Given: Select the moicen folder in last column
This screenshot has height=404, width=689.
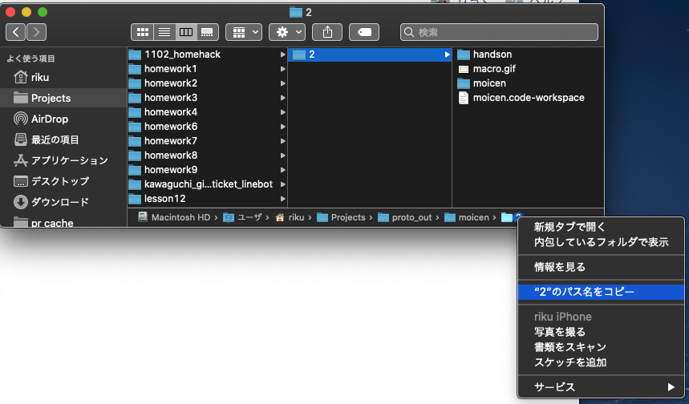Looking at the screenshot, I should tap(528, 83).
